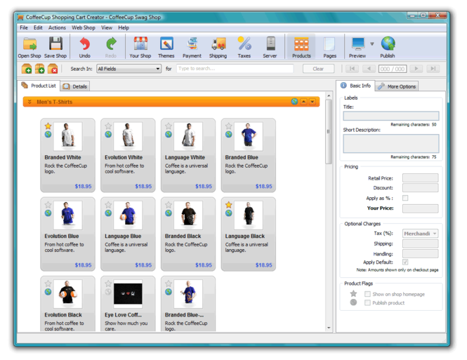Open an existing shop with Open Shop
Screen dimensions: 467x360
[29, 47]
